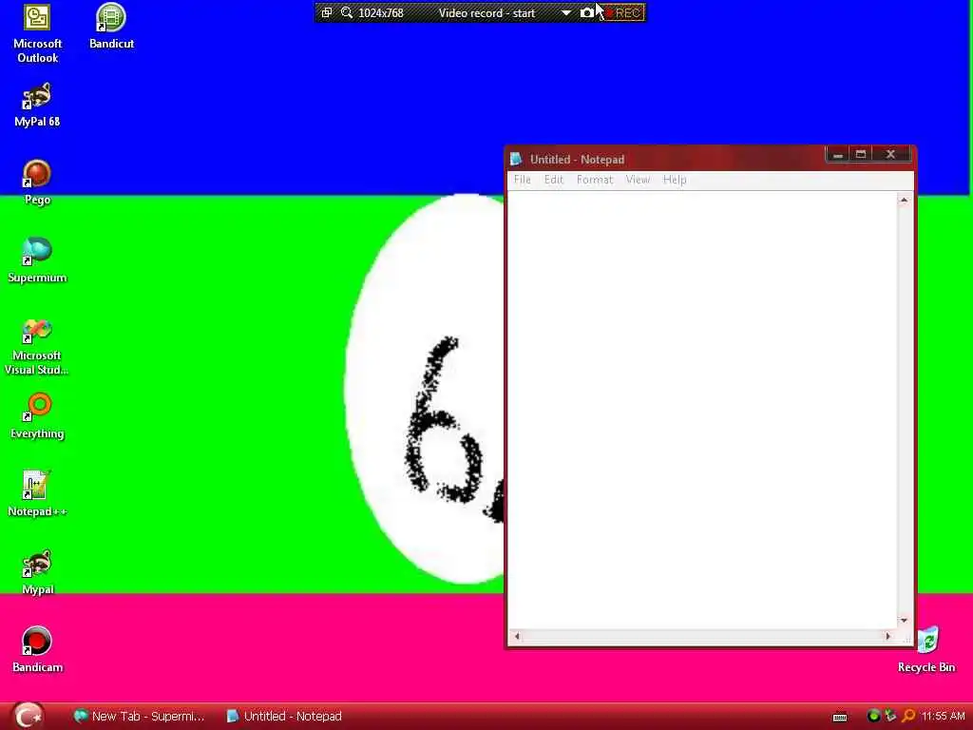Select the Bandicam desktop shortcut
This screenshot has width=973, height=730.
pos(37,650)
